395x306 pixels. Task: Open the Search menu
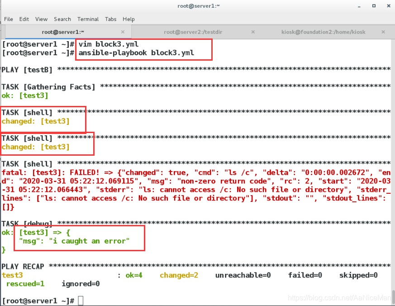pos(62,19)
